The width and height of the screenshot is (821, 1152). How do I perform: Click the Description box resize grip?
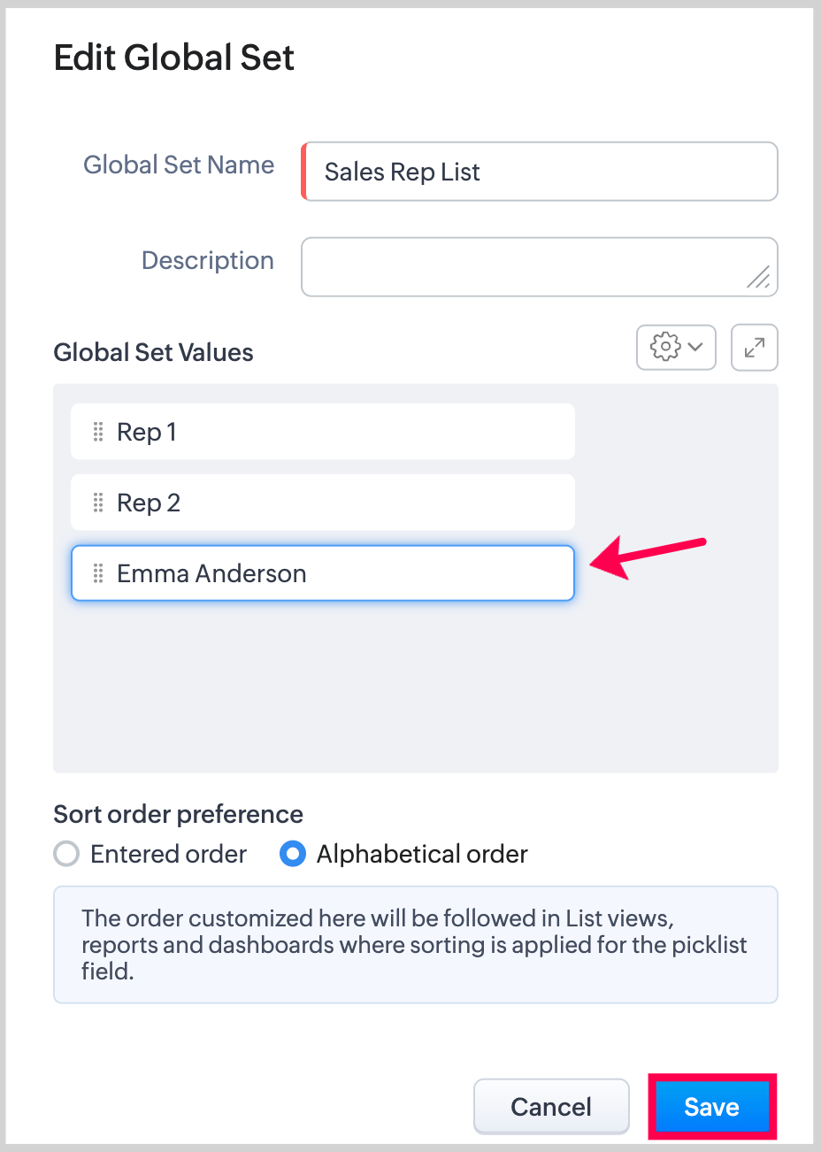(759, 278)
